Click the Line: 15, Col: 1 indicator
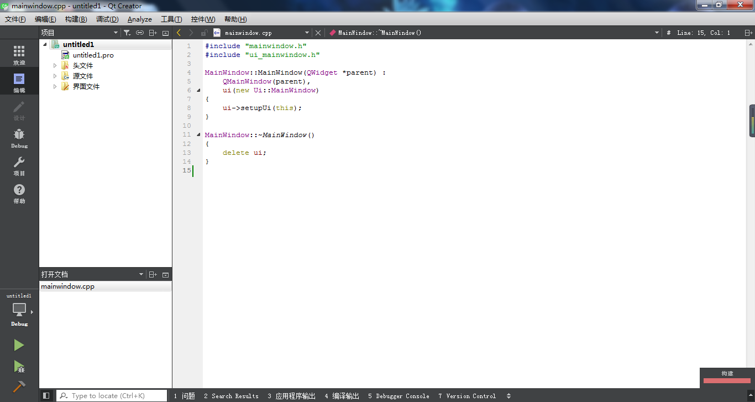 704,33
